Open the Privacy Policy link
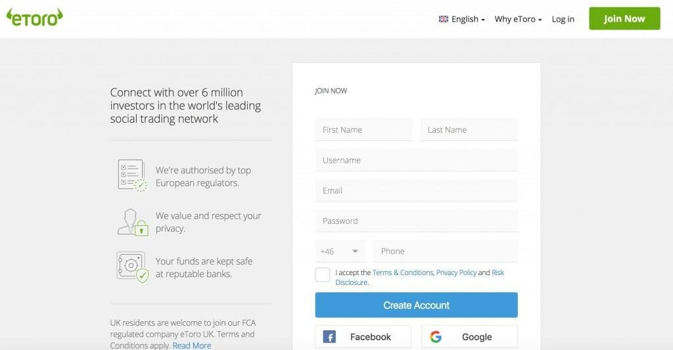This screenshot has height=350, width=673. pyautogui.click(x=456, y=273)
